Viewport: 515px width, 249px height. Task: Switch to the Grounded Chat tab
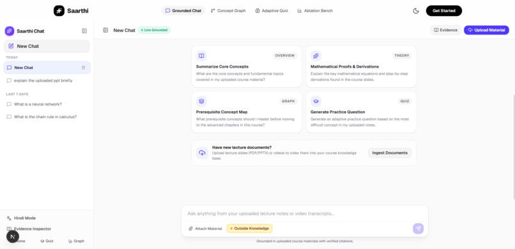coord(183,11)
